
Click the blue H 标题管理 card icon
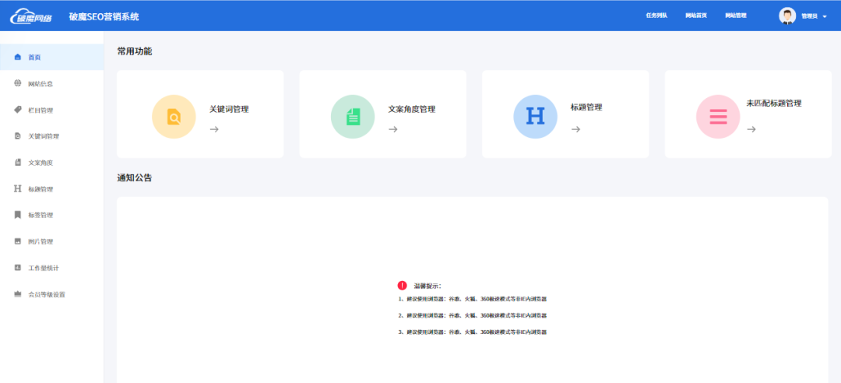535,117
